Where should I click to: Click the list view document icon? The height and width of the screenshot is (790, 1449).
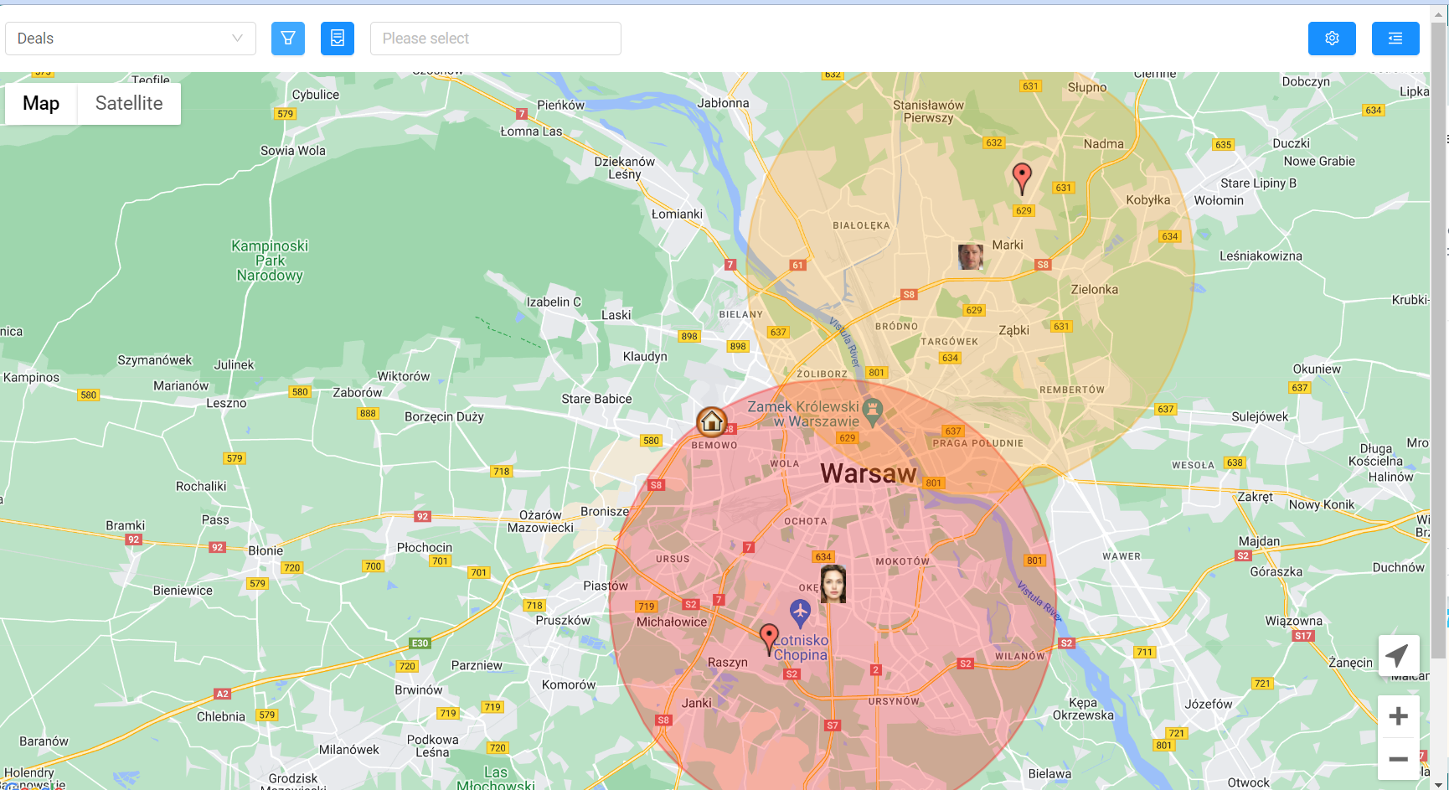point(338,39)
